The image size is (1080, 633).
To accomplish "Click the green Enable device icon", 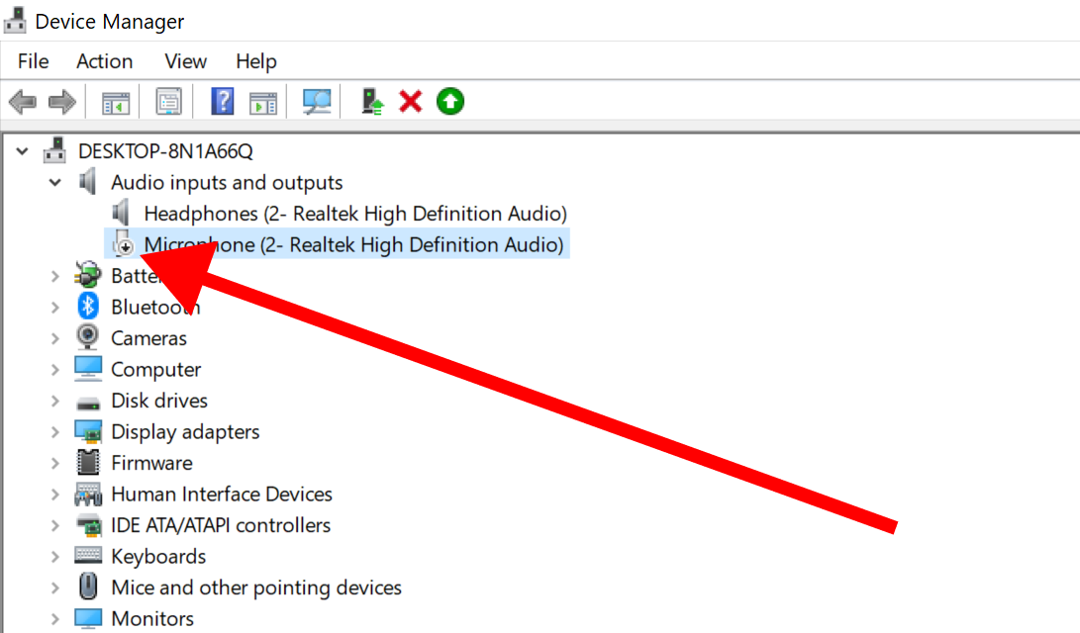I will 450,101.
